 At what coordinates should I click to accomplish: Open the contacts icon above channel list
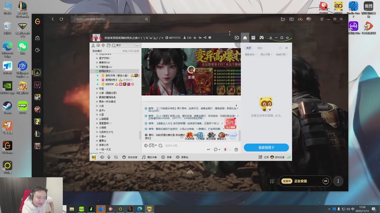[93, 45]
